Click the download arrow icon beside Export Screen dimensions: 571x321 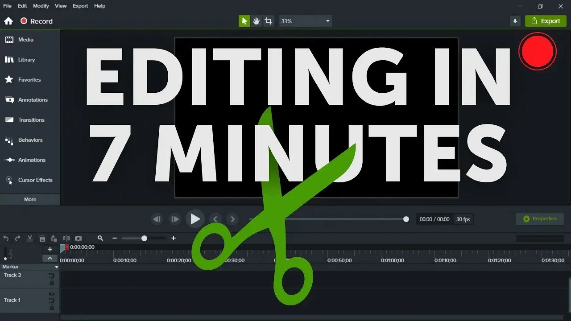pyautogui.click(x=515, y=21)
